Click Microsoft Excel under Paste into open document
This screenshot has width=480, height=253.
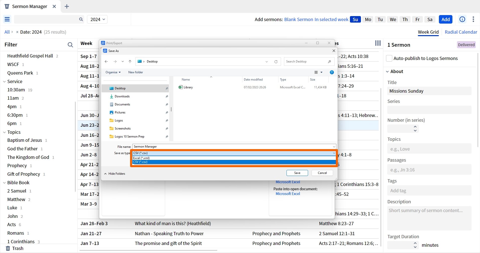click(x=288, y=194)
